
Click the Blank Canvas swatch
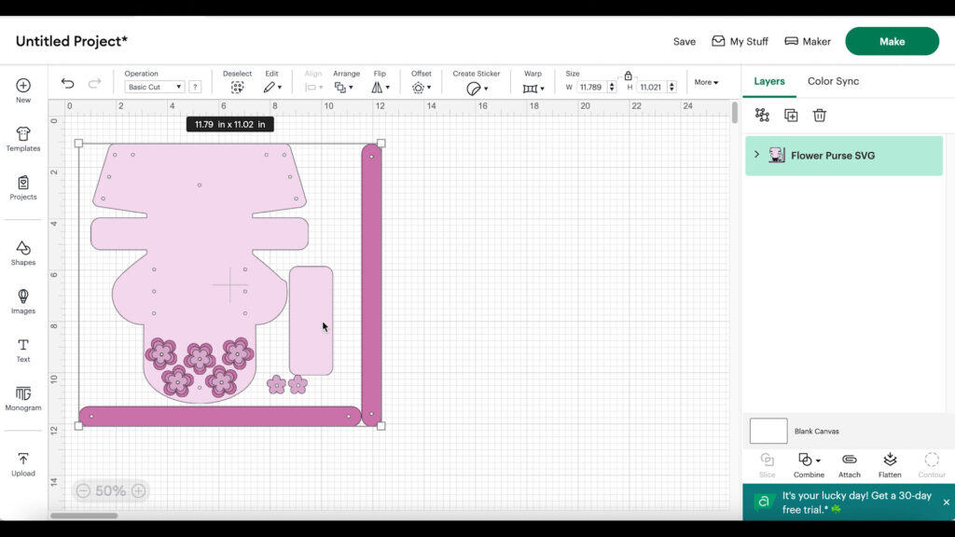click(x=768, y=431)
